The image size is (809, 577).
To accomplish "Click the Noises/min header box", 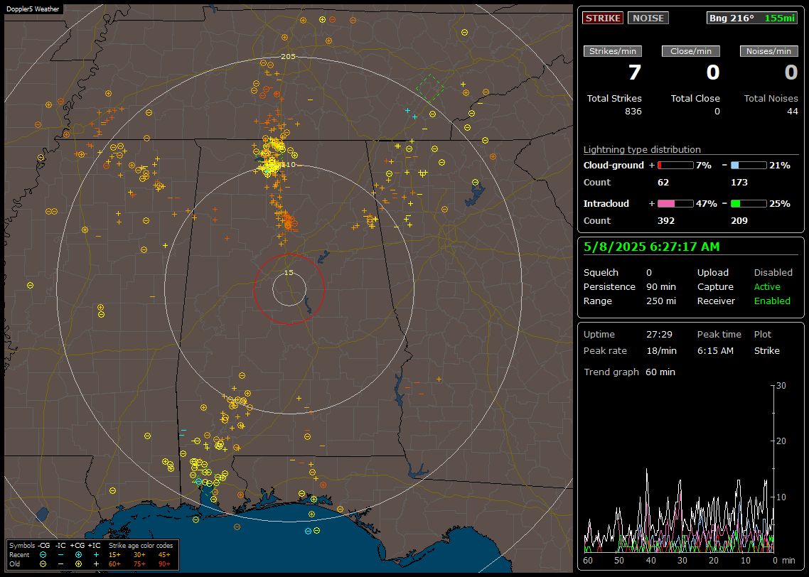I will click(768, 51).
